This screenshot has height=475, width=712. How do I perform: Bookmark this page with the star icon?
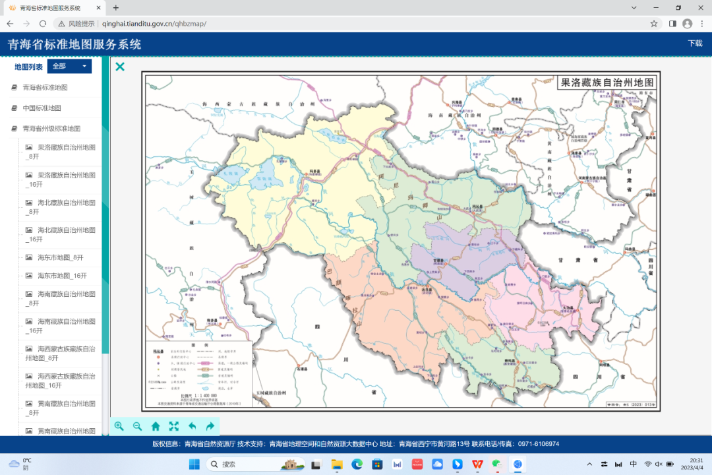click(x=654, y=24)
